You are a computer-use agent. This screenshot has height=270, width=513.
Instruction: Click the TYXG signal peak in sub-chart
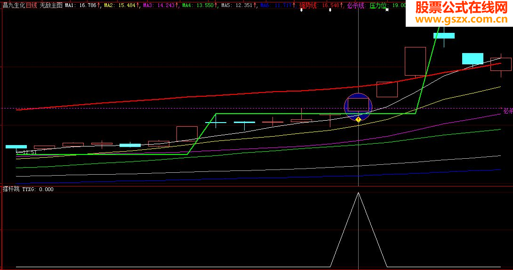point(358,193)
